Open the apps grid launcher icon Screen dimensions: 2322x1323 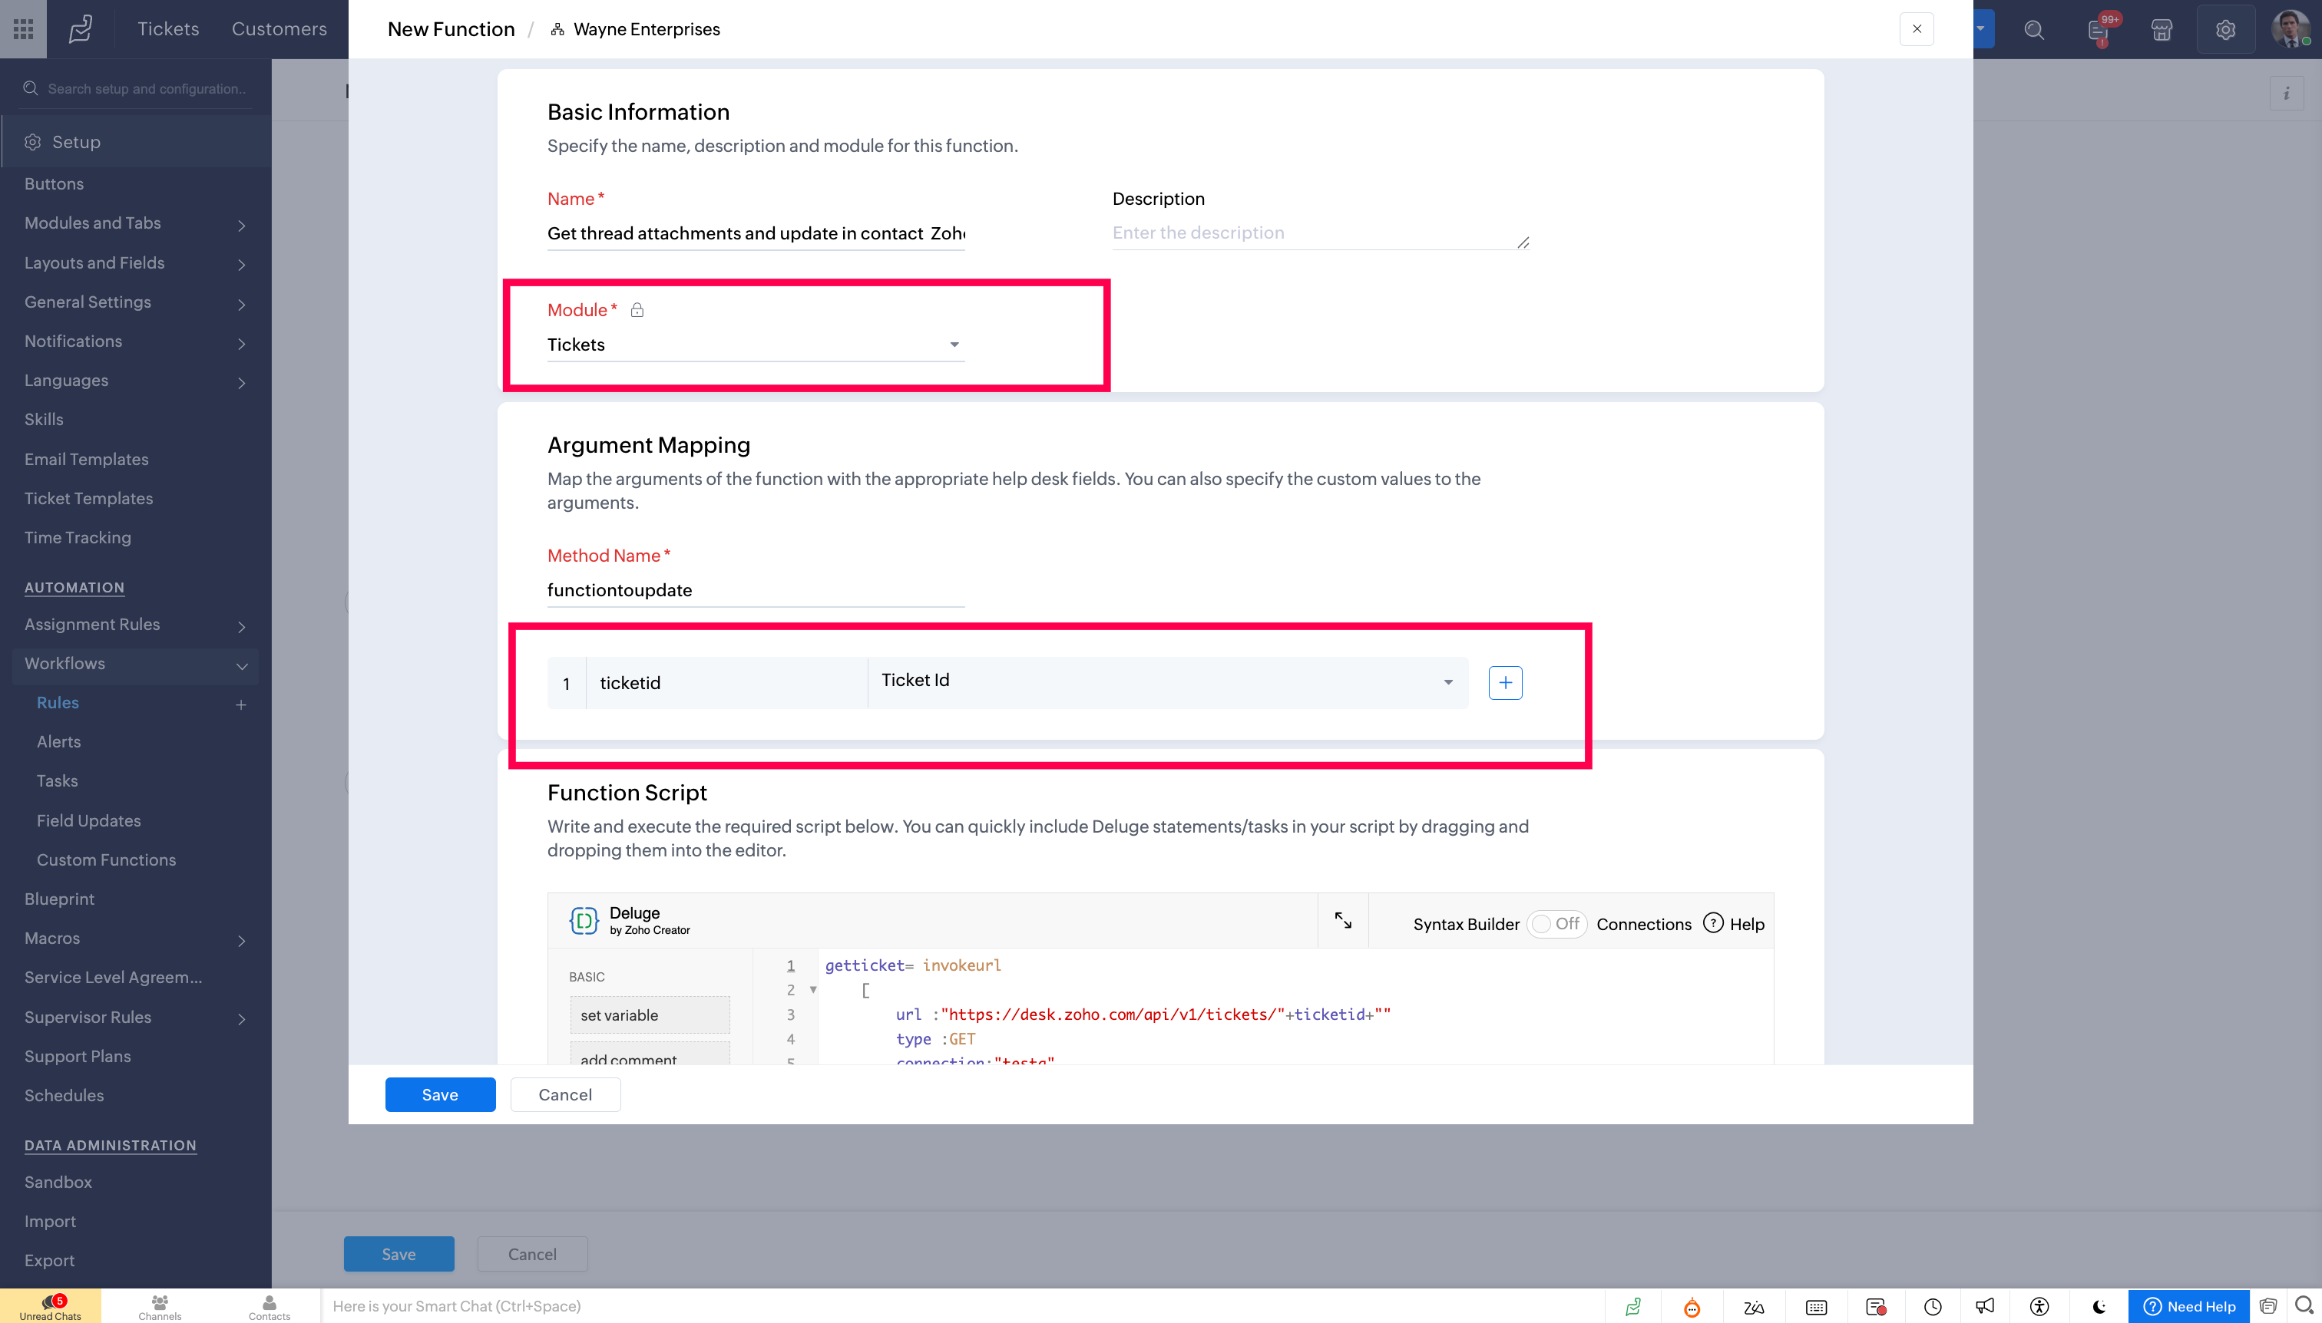[24, 29]
